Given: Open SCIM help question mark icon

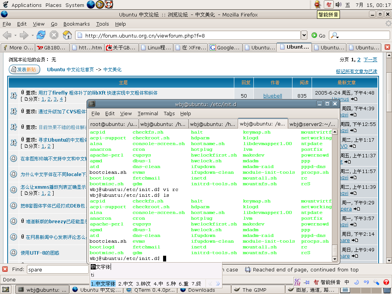Looking at the screenshot, I should [x=386, y=282].
